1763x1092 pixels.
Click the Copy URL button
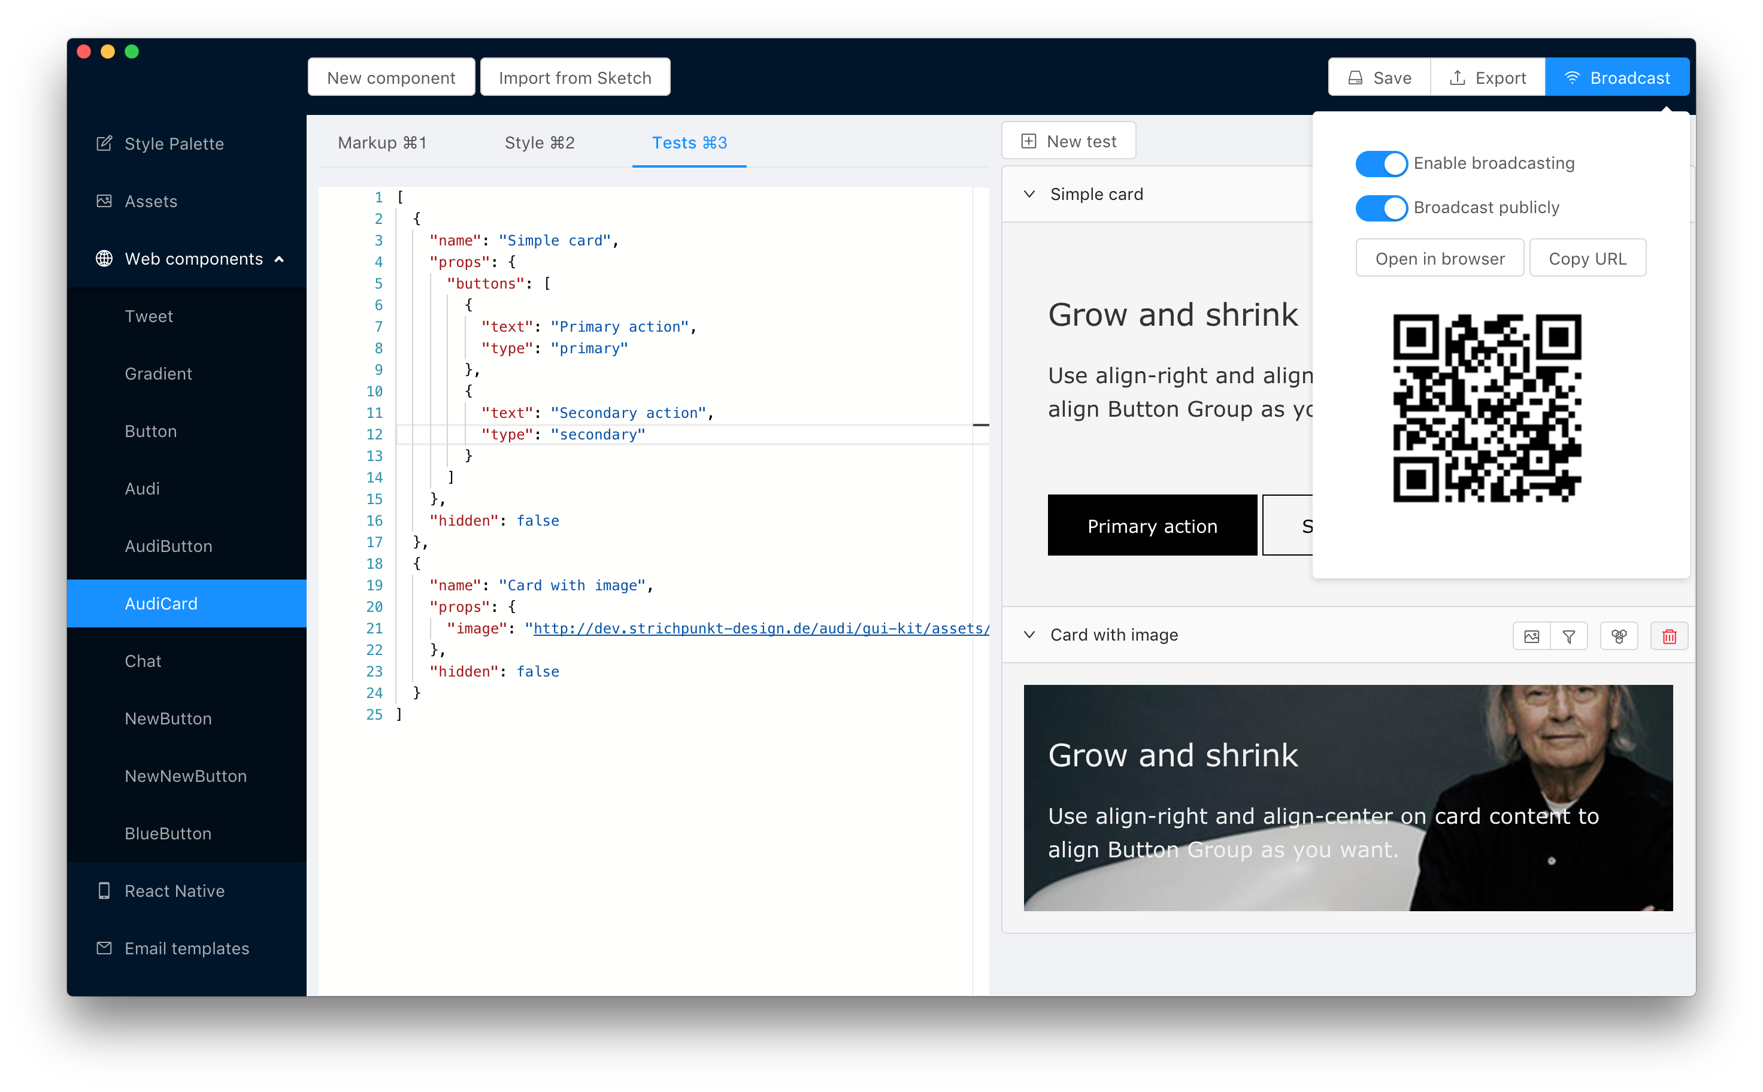(x=1588, y=259)
